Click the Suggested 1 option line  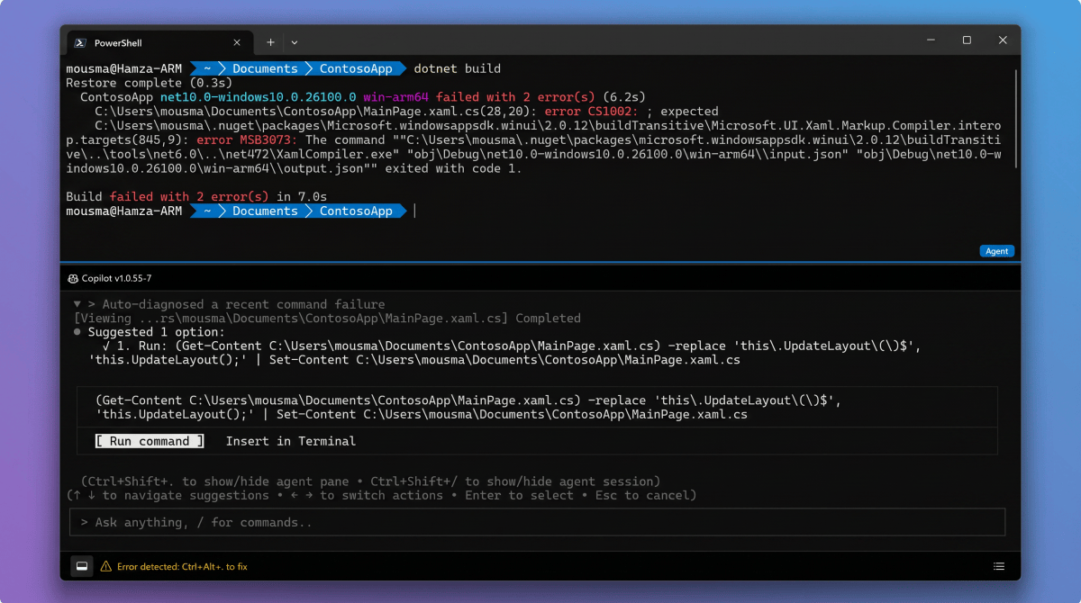coord(155,332)
